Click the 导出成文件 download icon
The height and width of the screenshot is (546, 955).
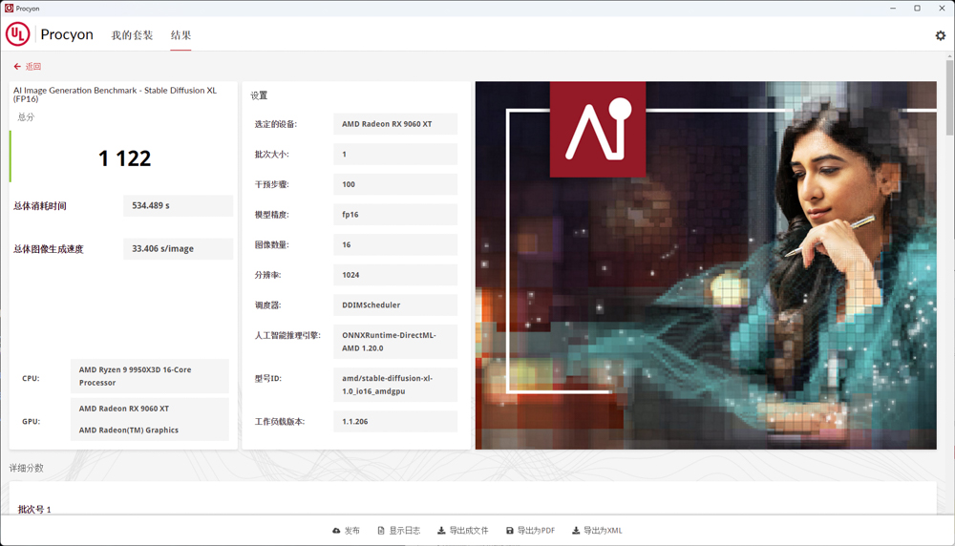coord(441,531)
